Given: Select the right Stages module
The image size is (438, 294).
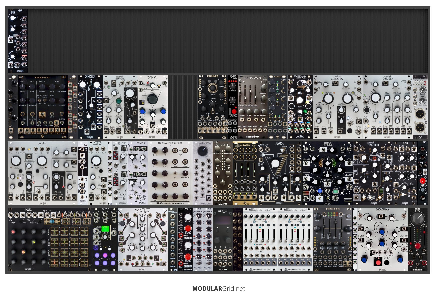Looking at the screenshot, I should [x=295, y=239].
